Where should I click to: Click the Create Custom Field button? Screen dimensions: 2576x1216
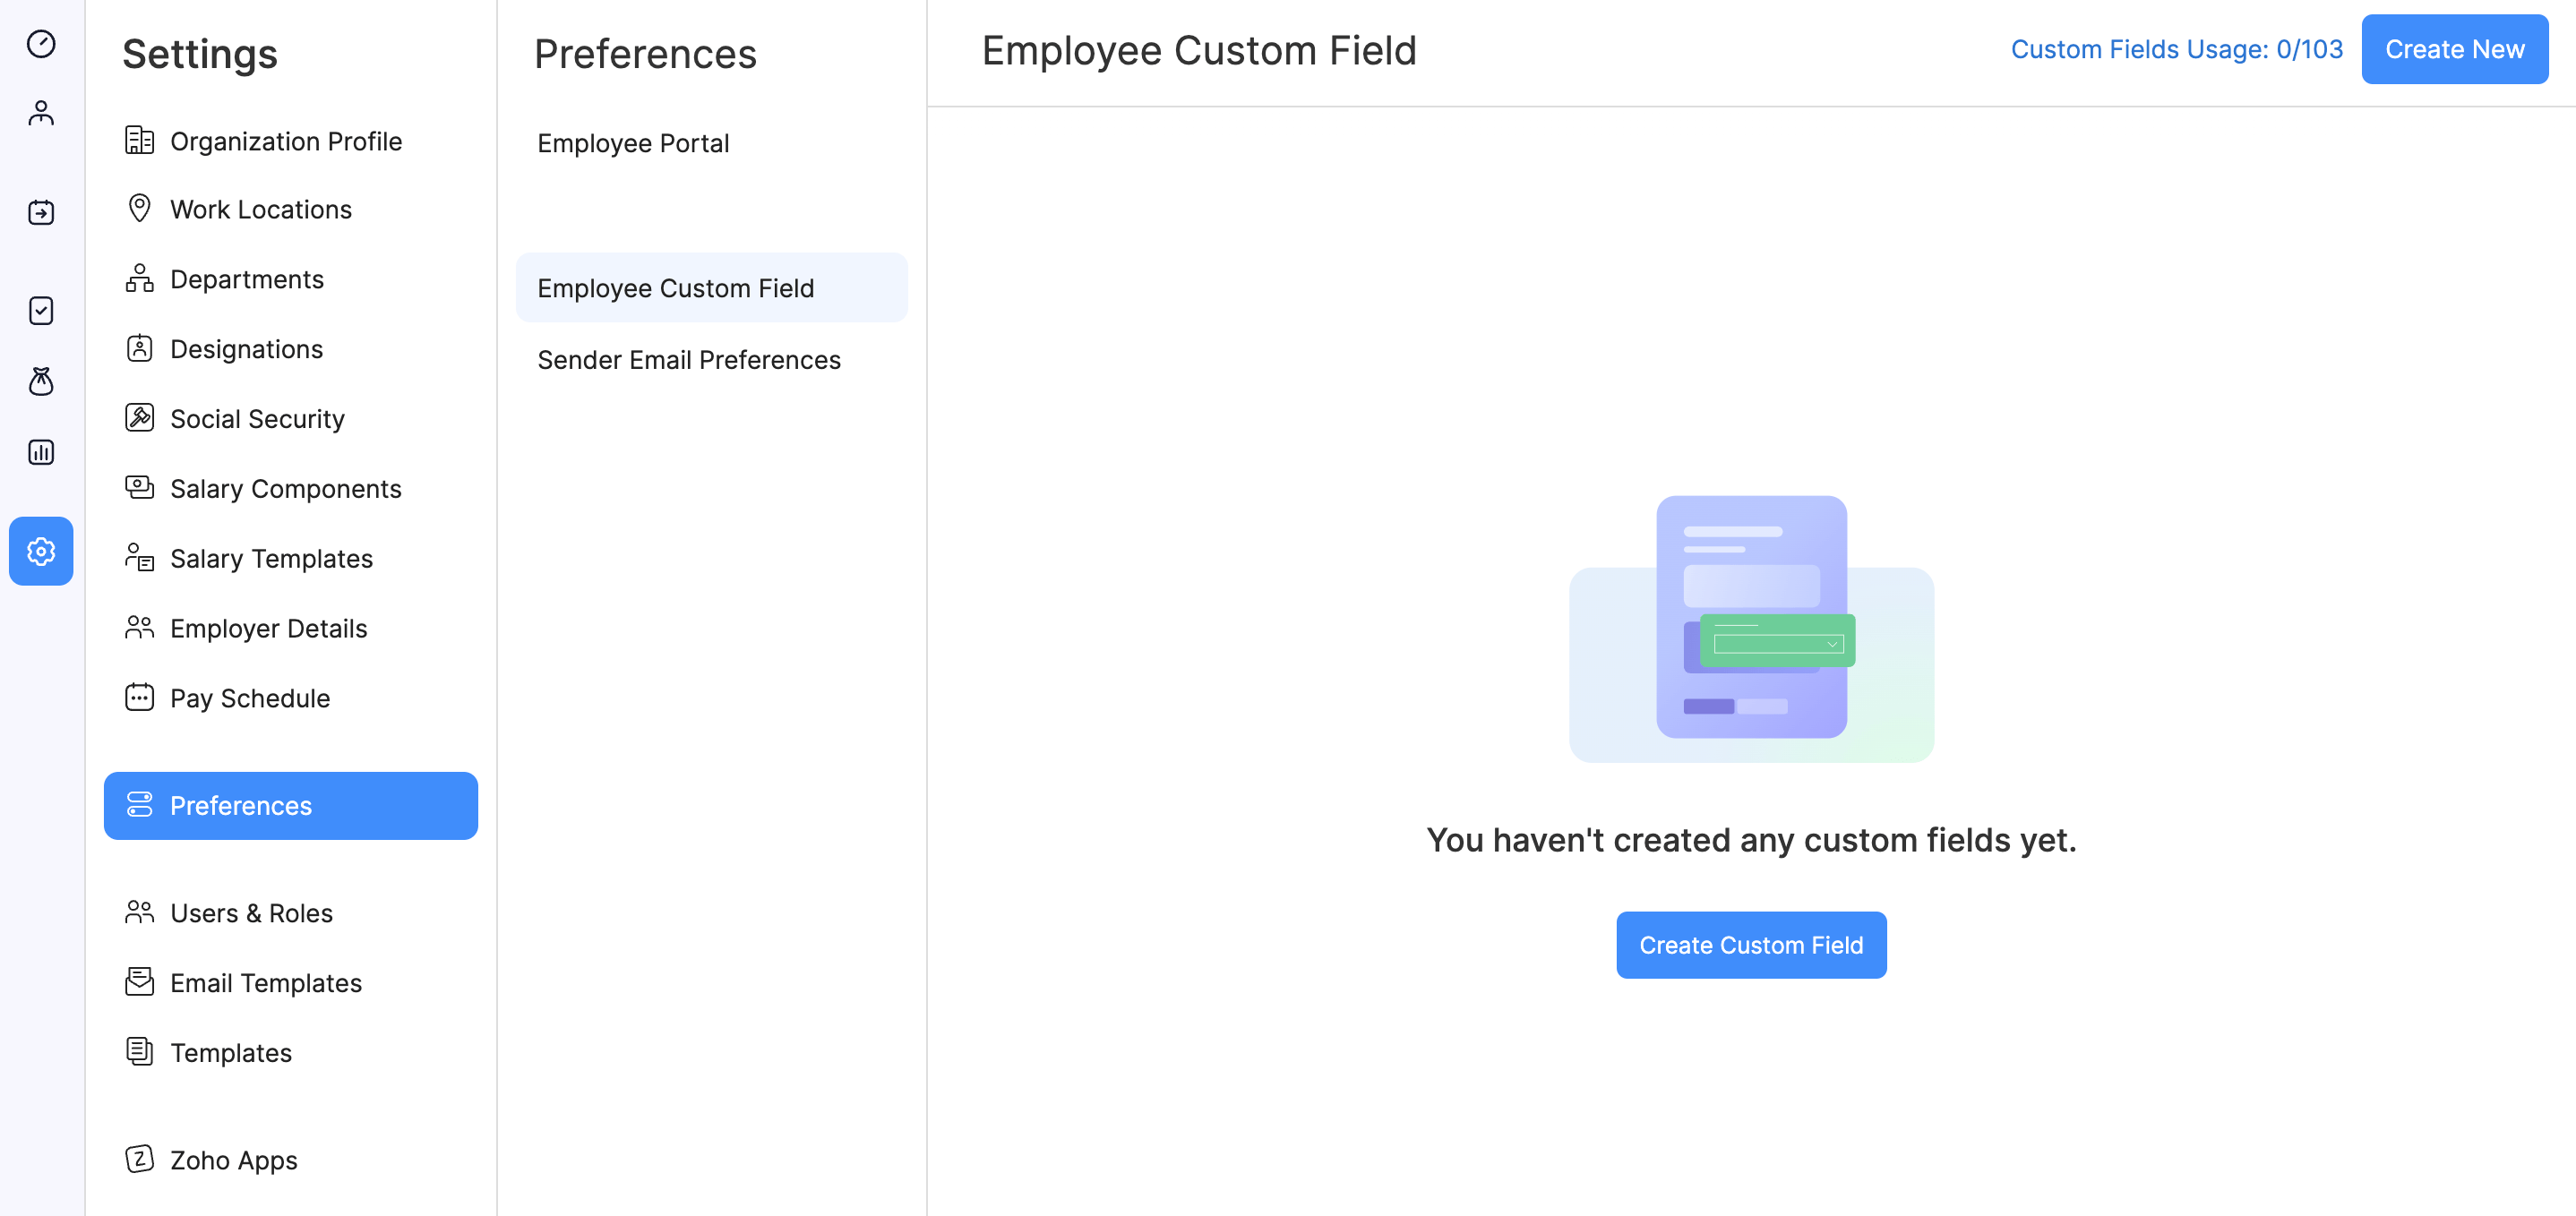pos(1750,945)
